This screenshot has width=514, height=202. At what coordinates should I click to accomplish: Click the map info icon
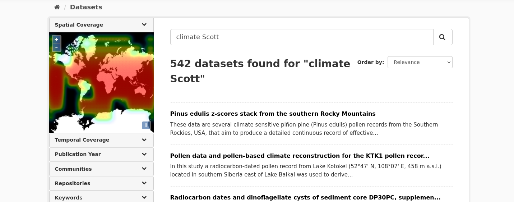click(146, 125)
